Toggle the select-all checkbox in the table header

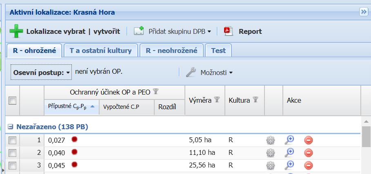[x=12, y=101]
